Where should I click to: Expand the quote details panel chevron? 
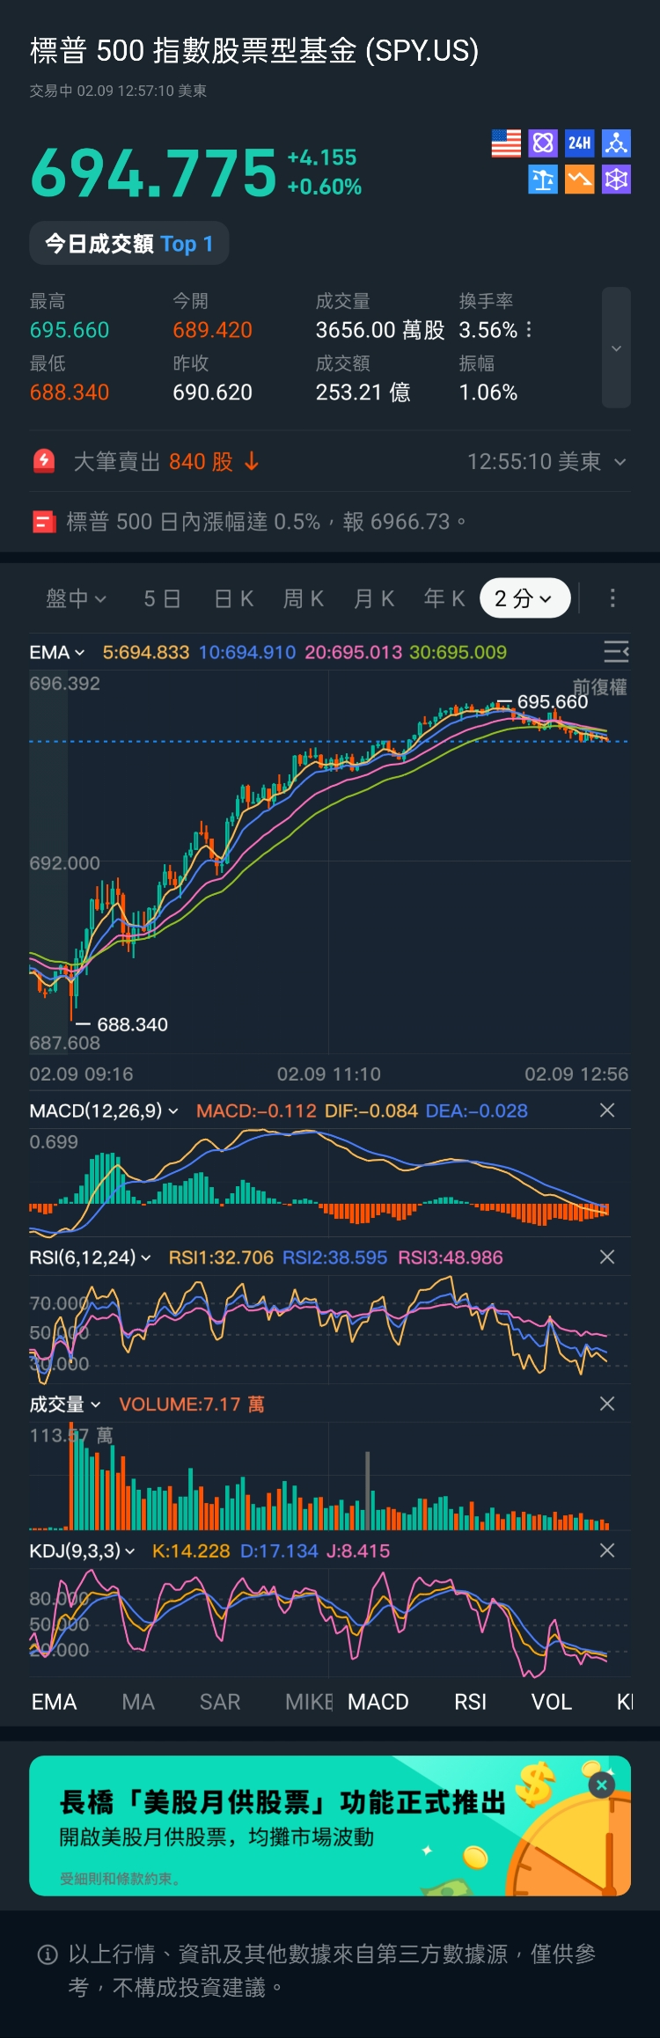(616, 348)
